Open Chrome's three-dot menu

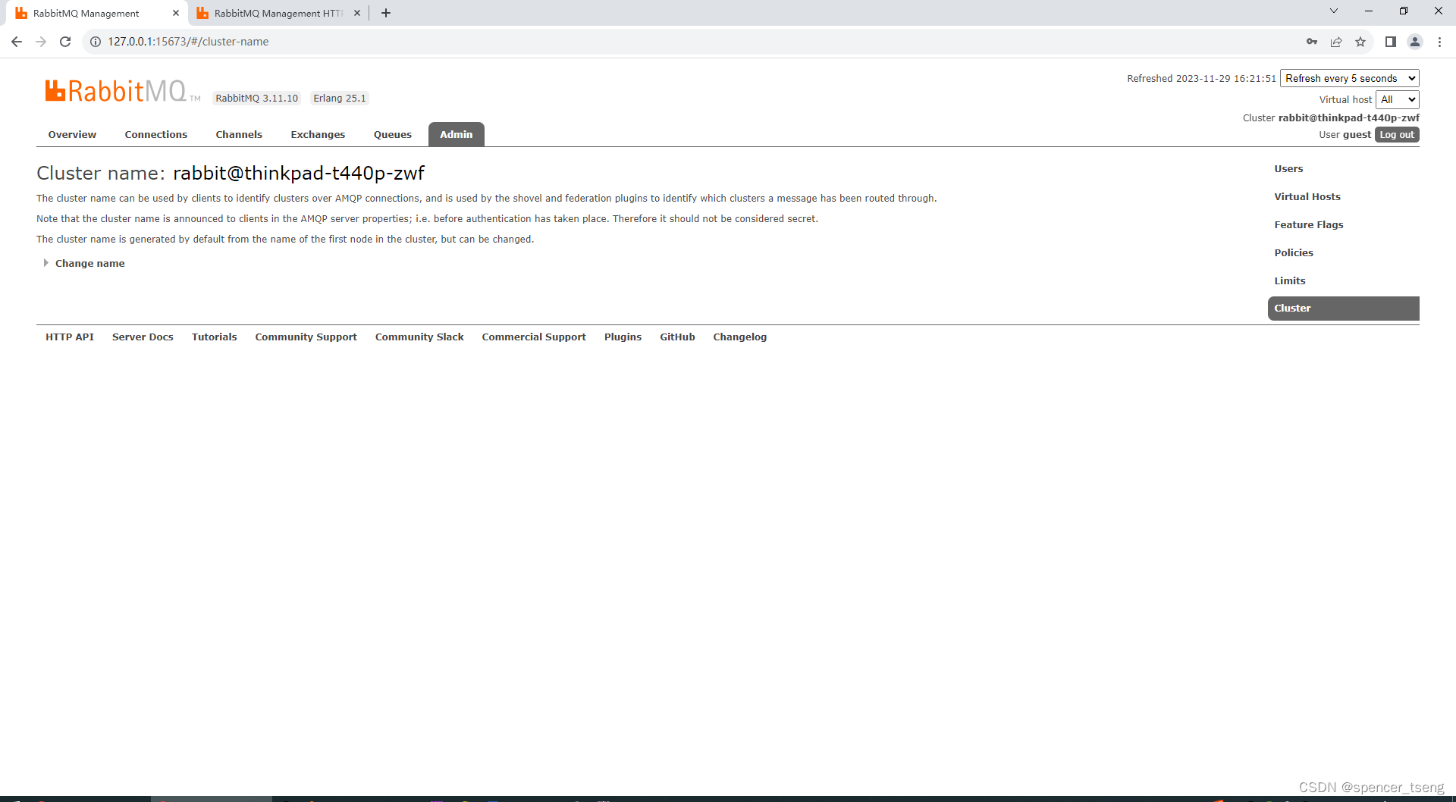tap(1439, 42)
